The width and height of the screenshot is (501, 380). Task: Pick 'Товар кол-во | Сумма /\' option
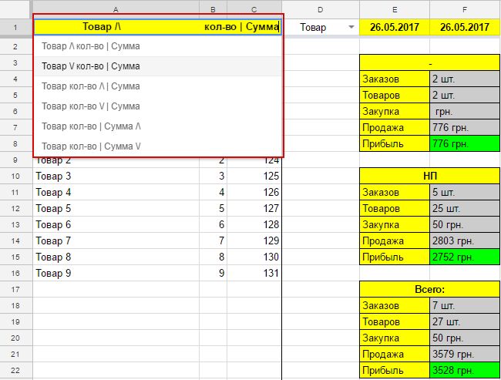[x=159, y=126]
